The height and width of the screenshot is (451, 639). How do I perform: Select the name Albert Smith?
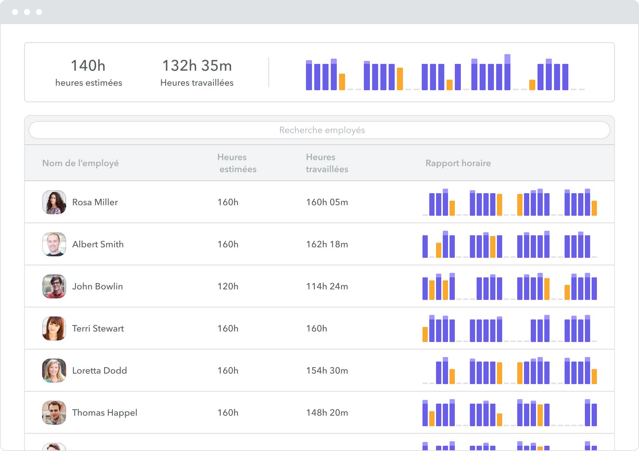coord(98,244)
